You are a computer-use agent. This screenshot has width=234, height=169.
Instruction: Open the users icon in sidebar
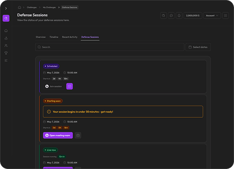[6, 45]
